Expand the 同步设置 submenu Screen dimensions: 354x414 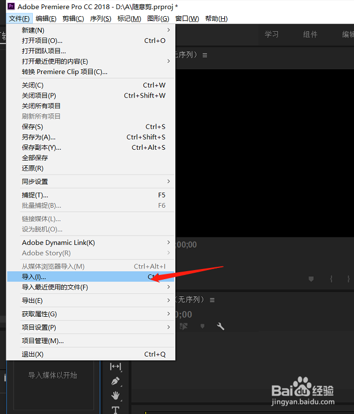tap(91, 181)
